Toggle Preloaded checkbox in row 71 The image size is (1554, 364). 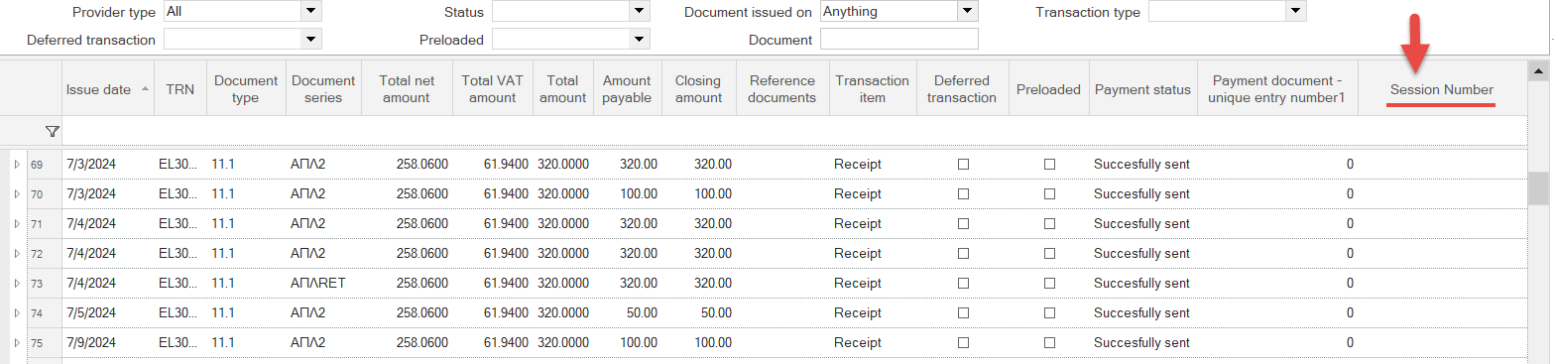coord(1049,223)
